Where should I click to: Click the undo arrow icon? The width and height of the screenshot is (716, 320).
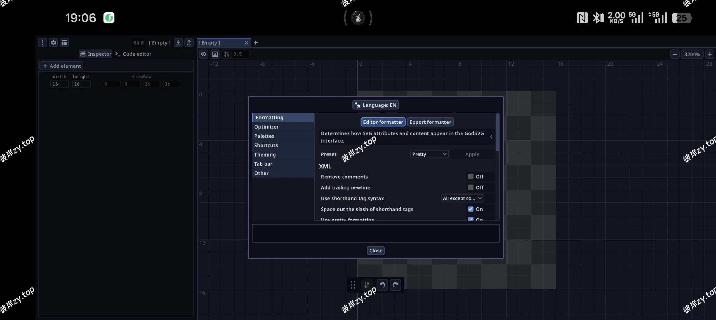pyautogui.click(x=382, y=285)
